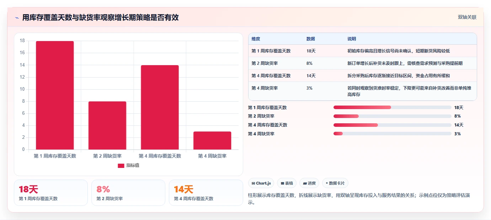The height and width of the screenshot is (220, 491).
Task: Click the 双轴关联 label in header
Action: point(467,17)
